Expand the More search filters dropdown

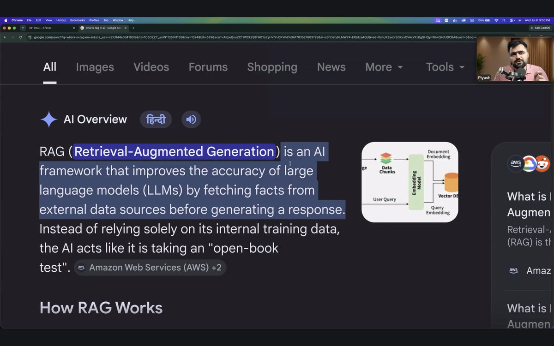tap(384, 67)
